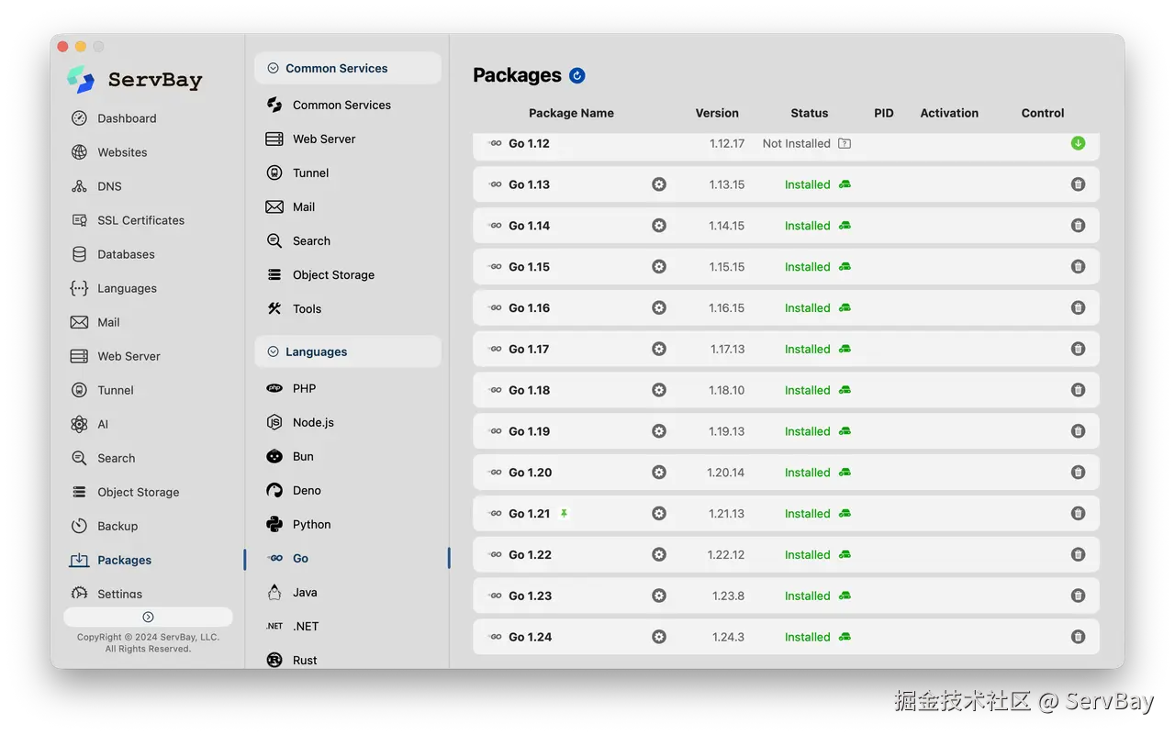Collapse the Languages section
The image size is (1175, 735).
(x=347, y=351)
